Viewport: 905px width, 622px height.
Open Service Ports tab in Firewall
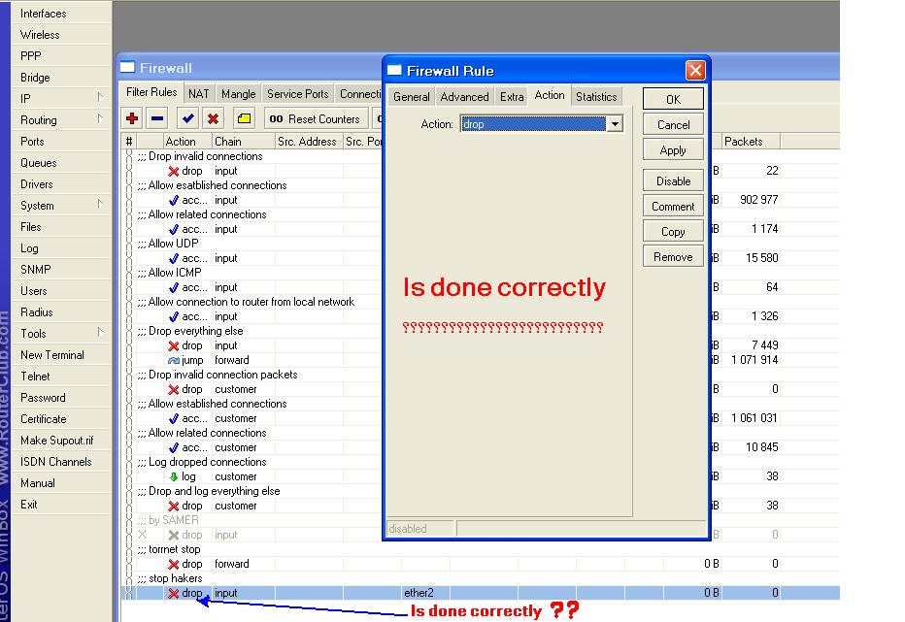pyautogui.click(x=298, y=93)
